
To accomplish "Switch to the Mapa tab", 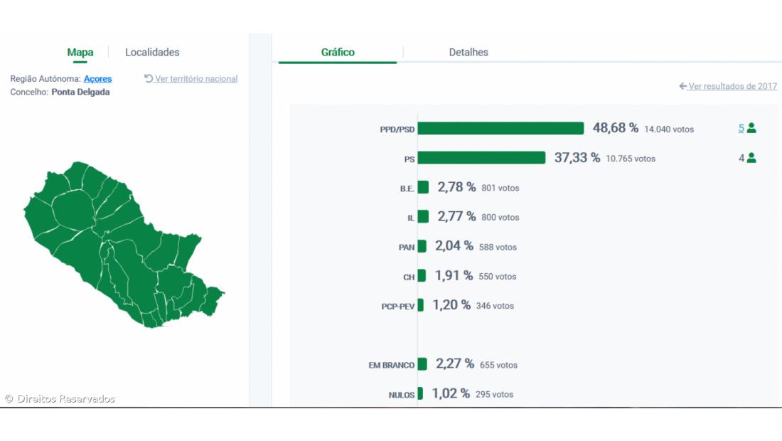I will pyautogui.click(x=80, y=52).
